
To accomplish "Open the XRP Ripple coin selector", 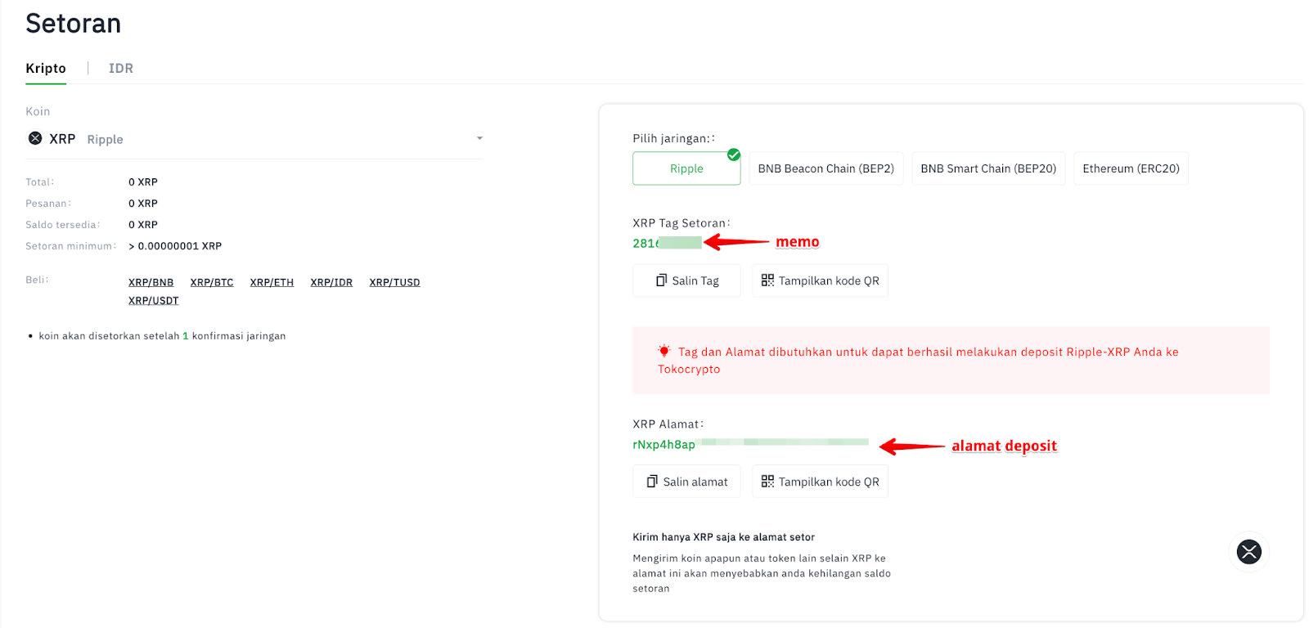I will tap(254, 139).
